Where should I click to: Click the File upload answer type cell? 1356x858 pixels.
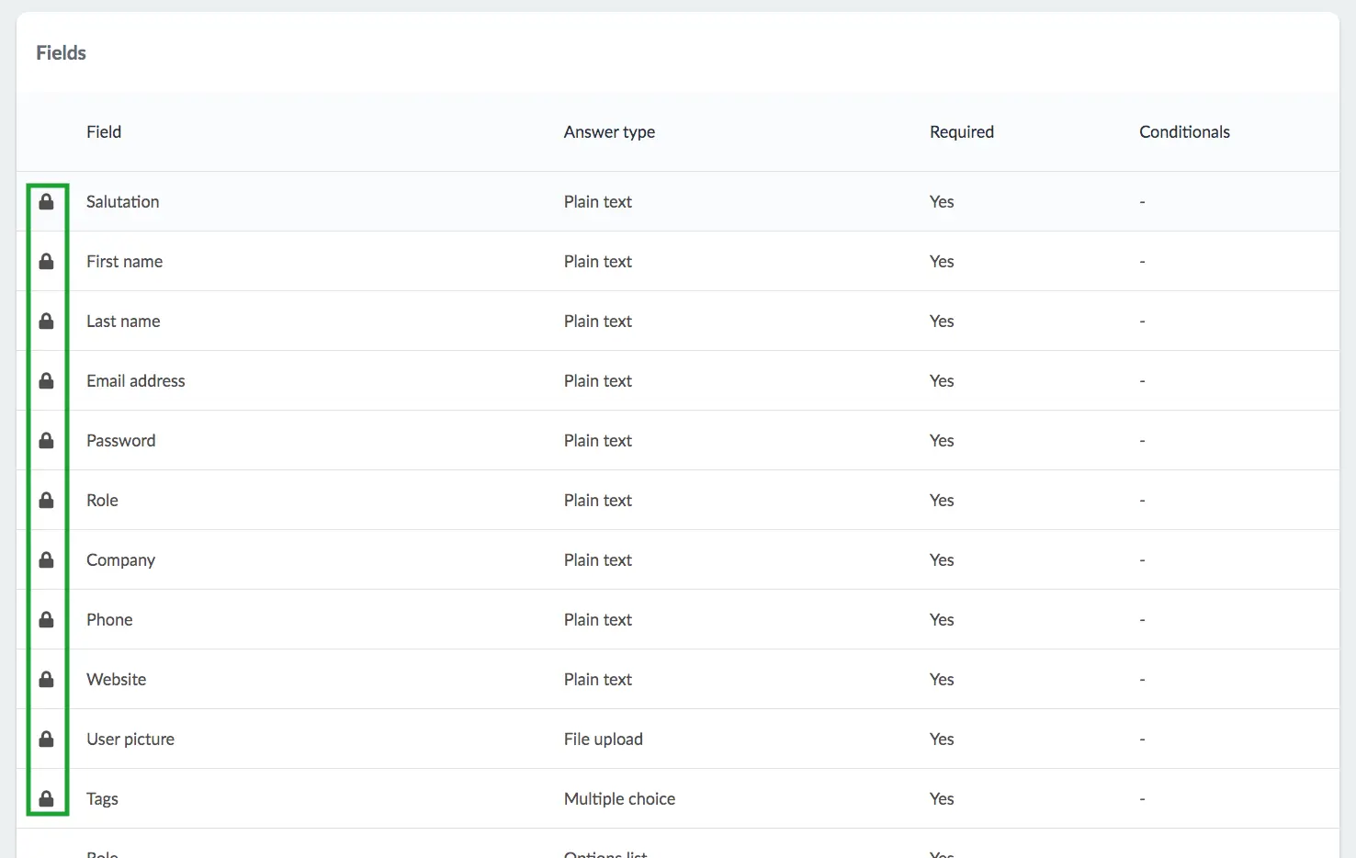tap(604, 739)
